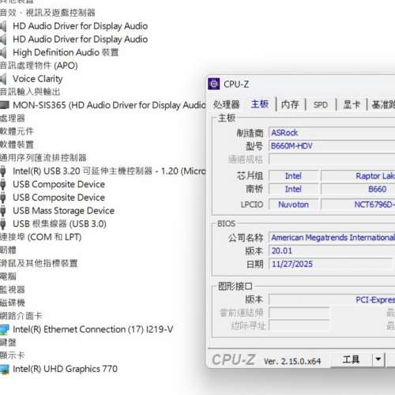Collapse 通用序列匯流排控制器 category
This screenshot has height=395, width=395.
pyautogui.click(x=43, y=158)
